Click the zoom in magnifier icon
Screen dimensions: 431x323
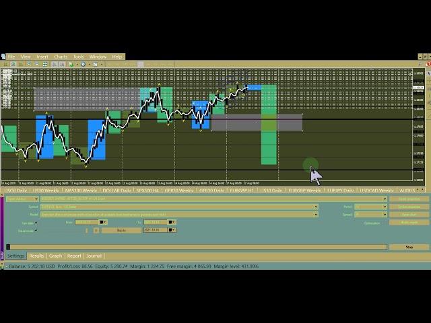[29, 65]
